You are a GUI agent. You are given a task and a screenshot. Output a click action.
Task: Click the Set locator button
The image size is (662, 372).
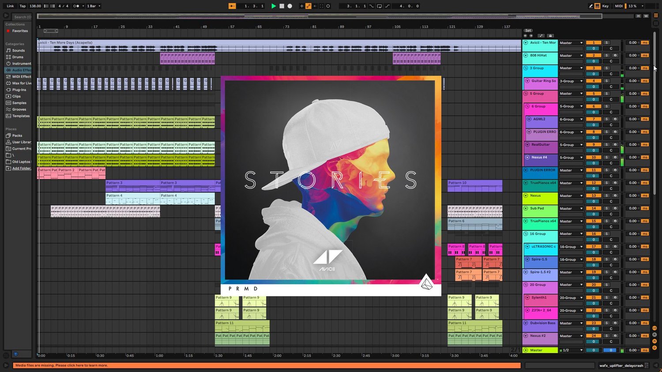tap(528, 31)
